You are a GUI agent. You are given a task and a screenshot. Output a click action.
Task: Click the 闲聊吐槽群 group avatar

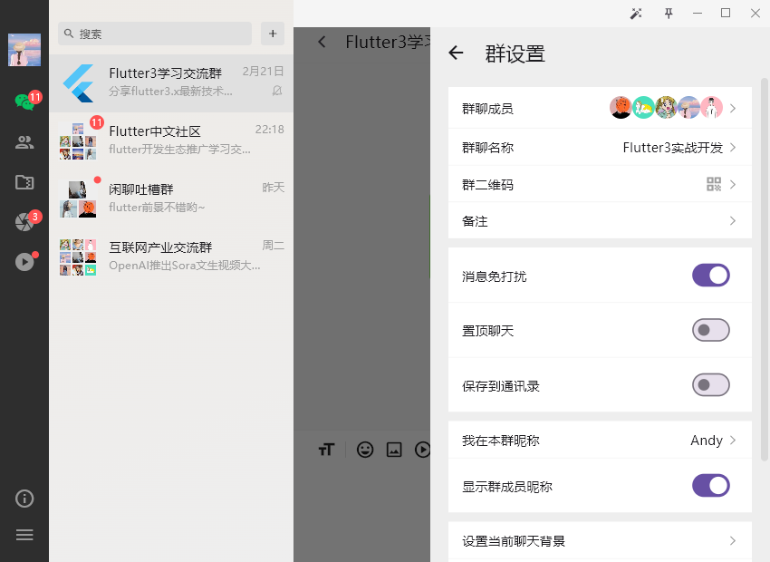(78, 199)
